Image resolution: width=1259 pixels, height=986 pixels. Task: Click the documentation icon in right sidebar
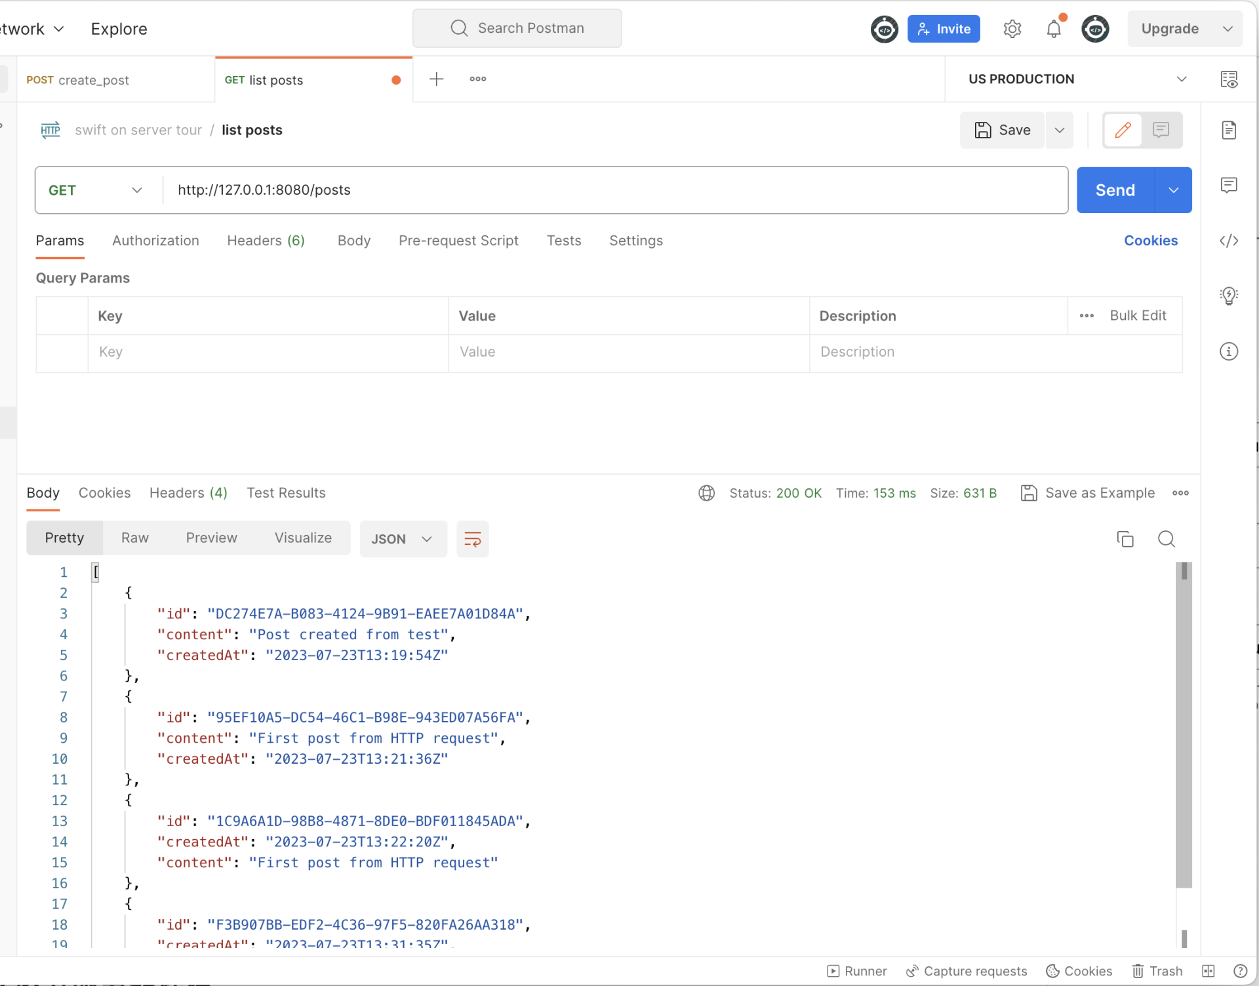(1229, 130)
